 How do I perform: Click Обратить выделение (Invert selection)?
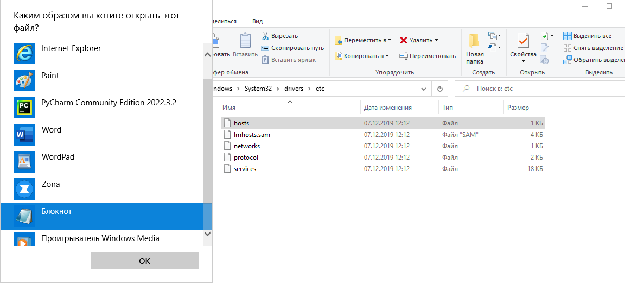click(x=594, y=60)
